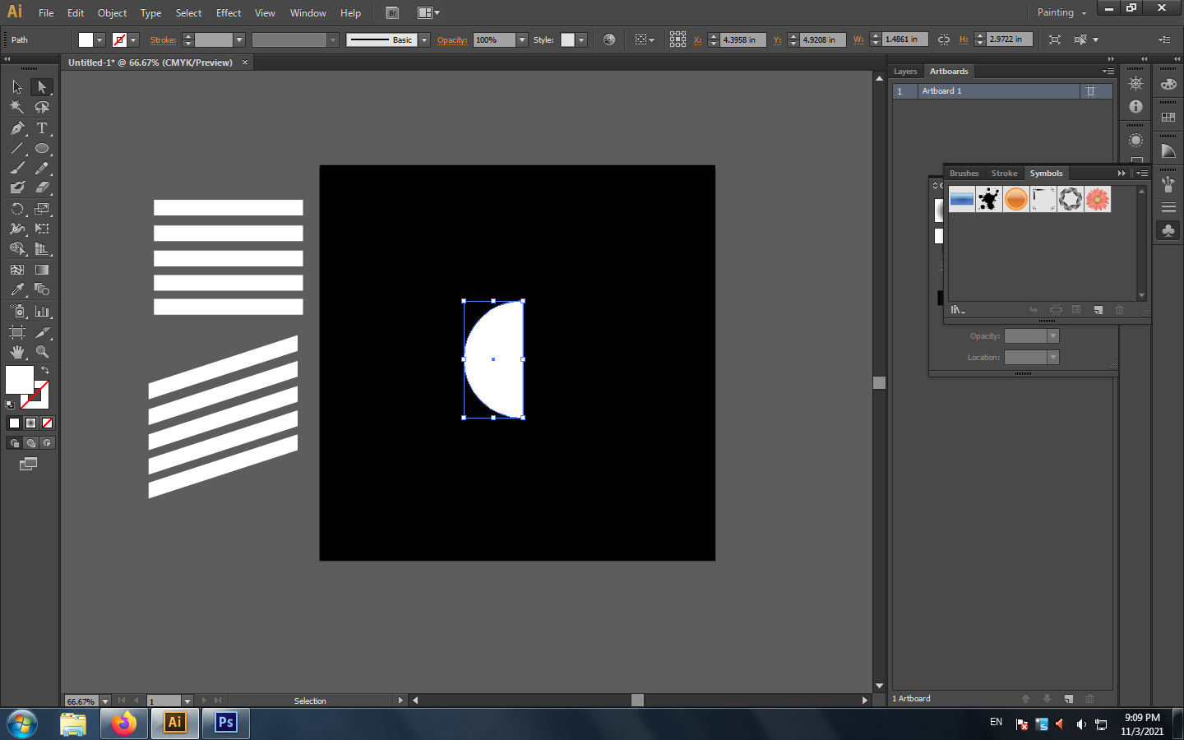Swap fill and stroke colors
This screenshot has width=1184, height=740.
pos(45,371)
